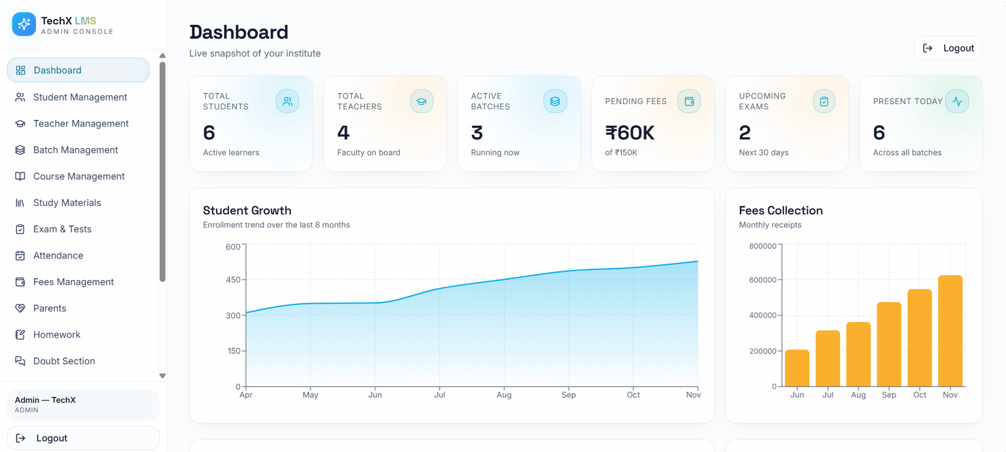
Task: Click the Batch Management layers icon
Action: (x=20, y=150)
